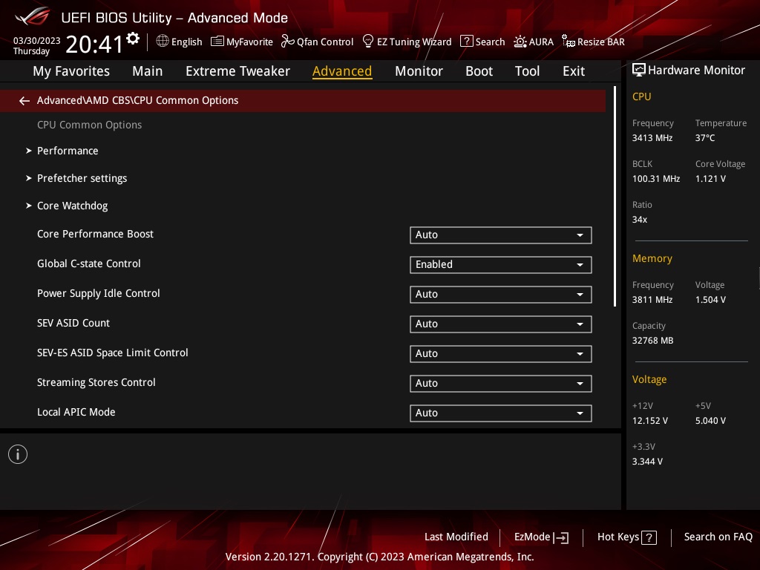The height and width of the screenshot is (570, 760).
Task: Click the Qfan Control fan icon
Action: 287,42
